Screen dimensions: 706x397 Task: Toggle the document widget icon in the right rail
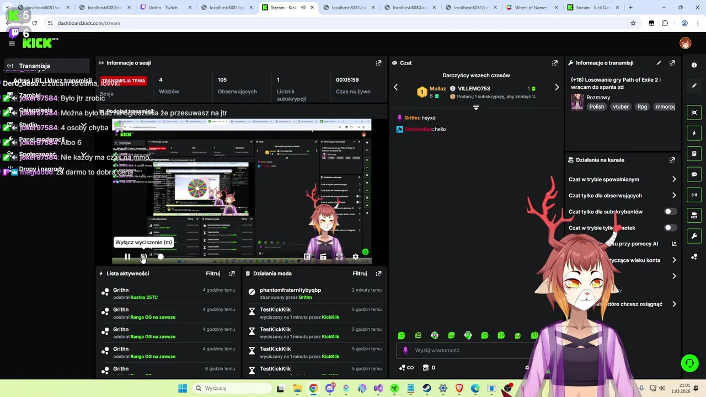pyautogui.click(x=694, y=153)
